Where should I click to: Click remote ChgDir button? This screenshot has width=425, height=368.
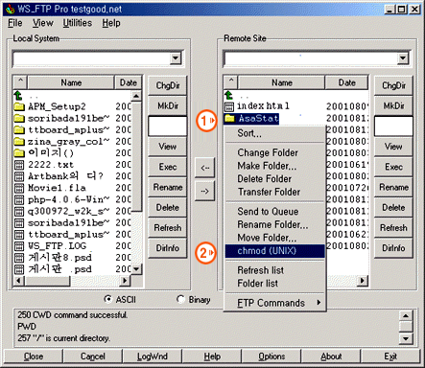pos(393,85)
